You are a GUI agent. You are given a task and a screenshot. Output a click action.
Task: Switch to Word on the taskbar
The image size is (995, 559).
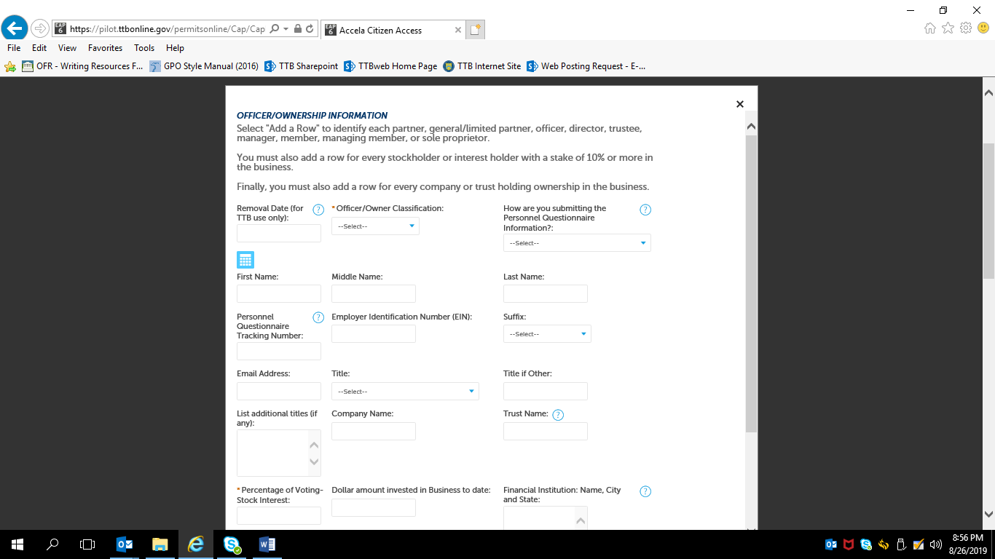click(267, 544)
